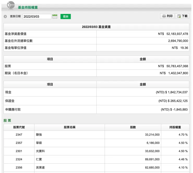Select value NT$ 19.36
The height and width of the screenshot is (173, 193).
[x=180, y=48]
